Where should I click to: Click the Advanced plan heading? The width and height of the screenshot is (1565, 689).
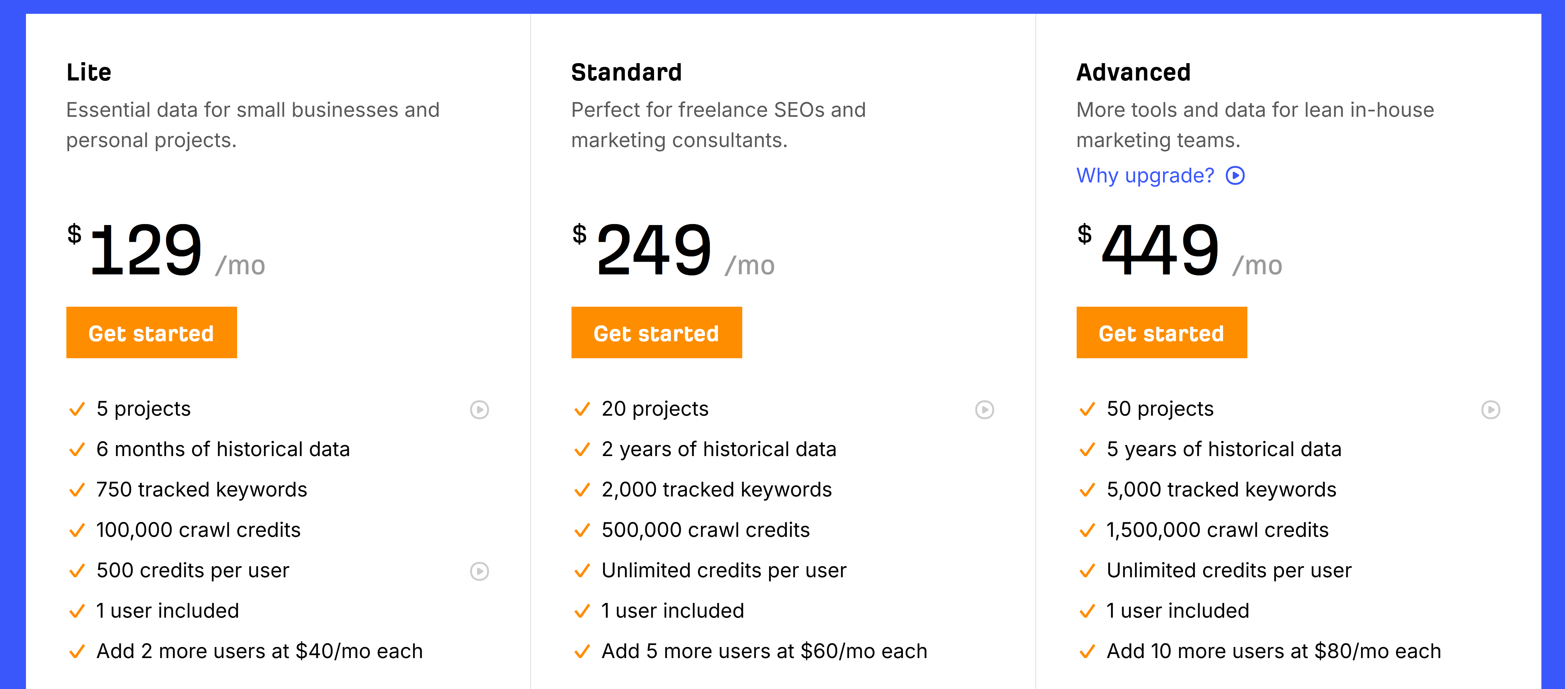pos(1133,72)
